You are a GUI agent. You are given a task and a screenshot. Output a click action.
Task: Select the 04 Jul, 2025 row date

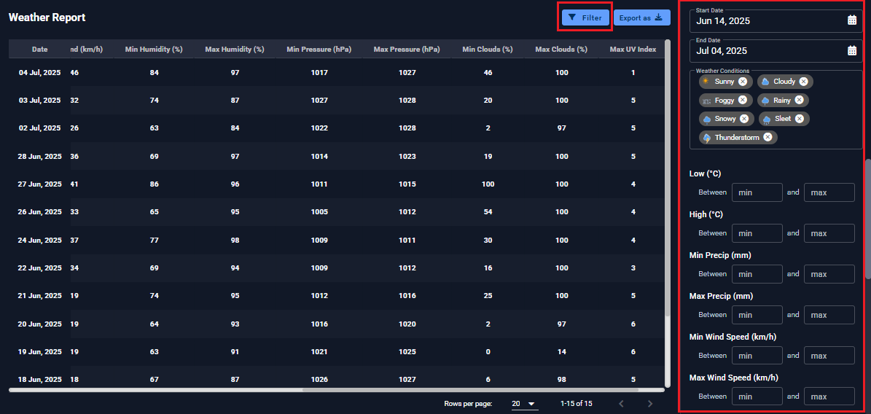pyautogui.click(x=40, y=73)
